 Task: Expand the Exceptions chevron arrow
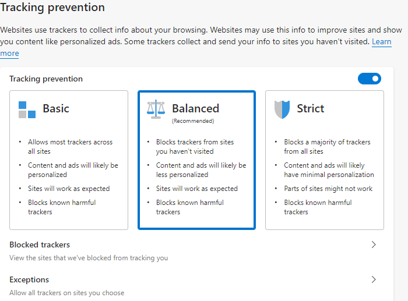point(374,280)
